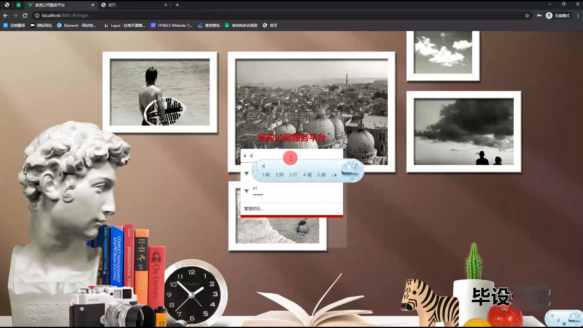
Task: Click the site info icon before localhost
Action: click(x=37, y=15)
